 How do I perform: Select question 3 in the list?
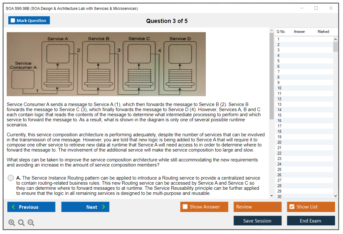click(x=279, y=50)
